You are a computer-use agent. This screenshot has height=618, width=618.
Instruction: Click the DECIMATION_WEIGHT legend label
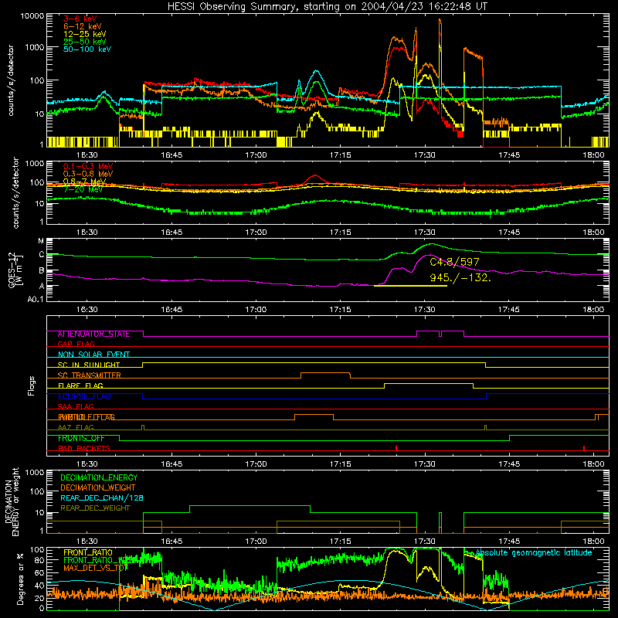coord(98,487)
